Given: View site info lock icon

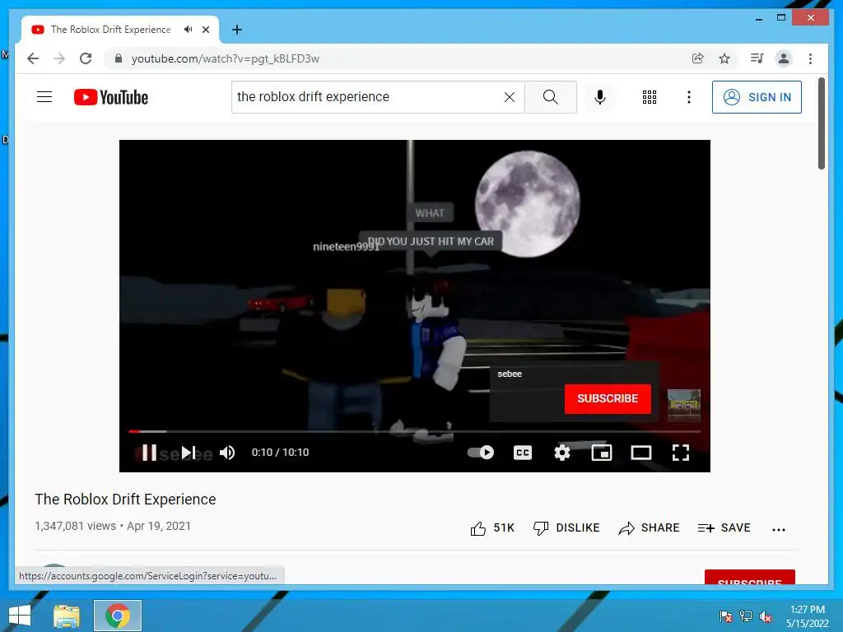Looking at the screenshot, I should (x=119, y=58).
